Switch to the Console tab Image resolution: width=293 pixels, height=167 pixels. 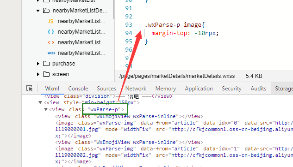78,89
